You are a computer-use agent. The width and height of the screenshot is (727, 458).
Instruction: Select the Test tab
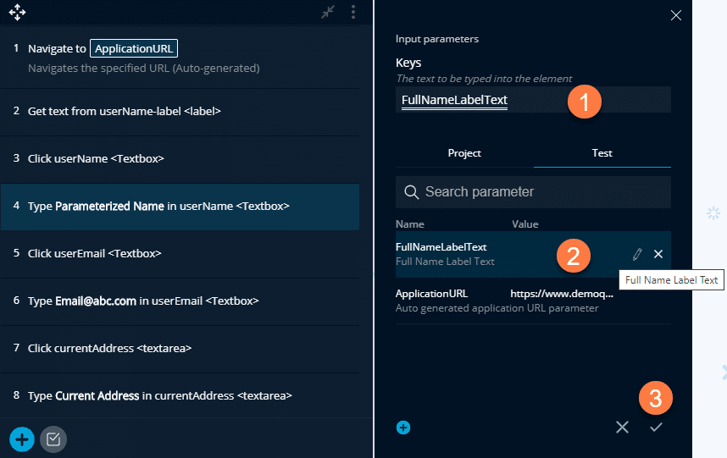point(602,153)
